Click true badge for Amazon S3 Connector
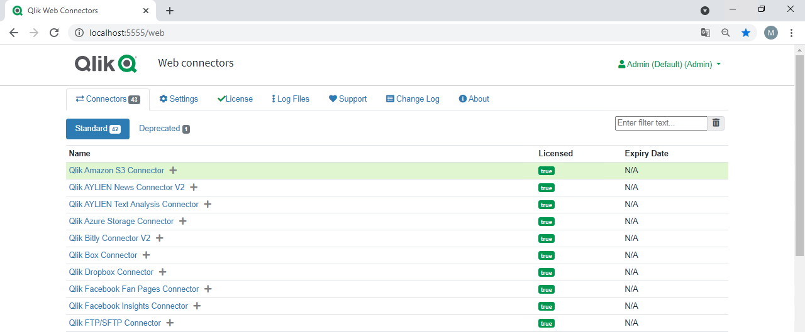The width and height of the screenshot is (805, 332). [x=547, y=171]
